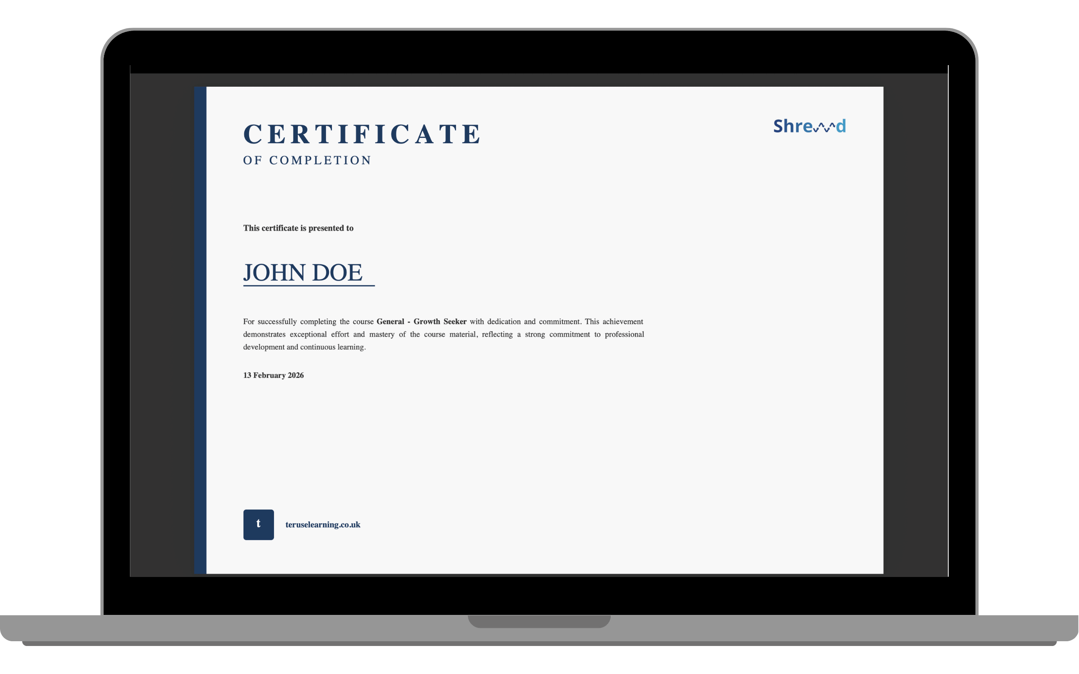
Task: Click the laptop's bottom notch
Action: pos(539,621)
